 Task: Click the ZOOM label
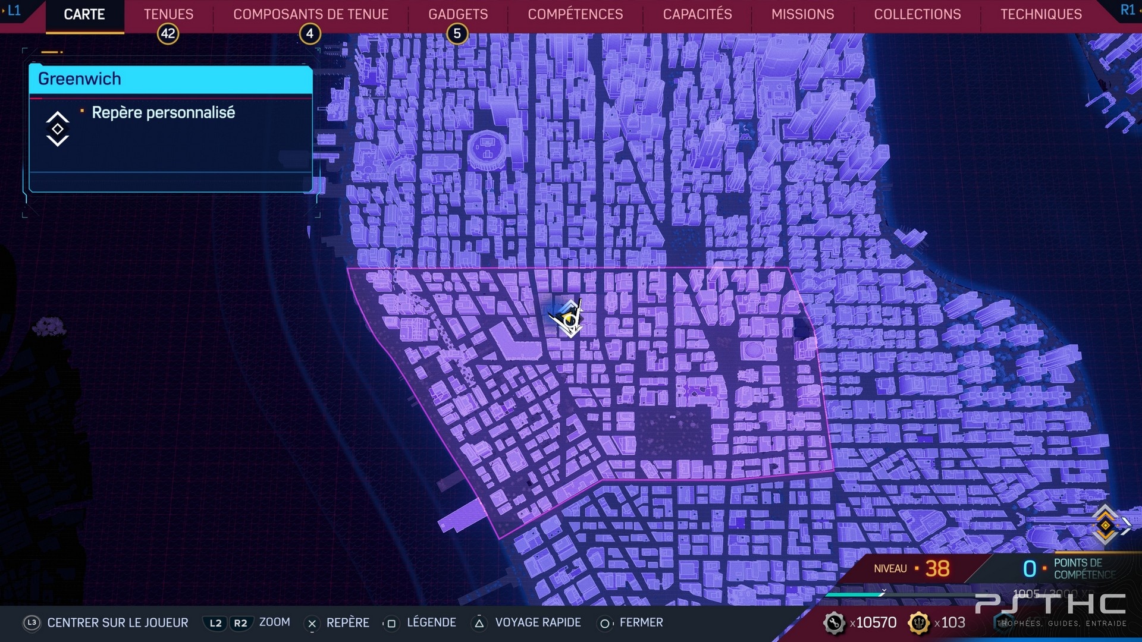tap(275, 622)
